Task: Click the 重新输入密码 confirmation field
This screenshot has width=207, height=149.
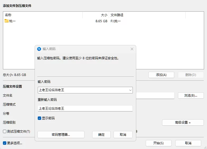Action: [x=85, y=109]
